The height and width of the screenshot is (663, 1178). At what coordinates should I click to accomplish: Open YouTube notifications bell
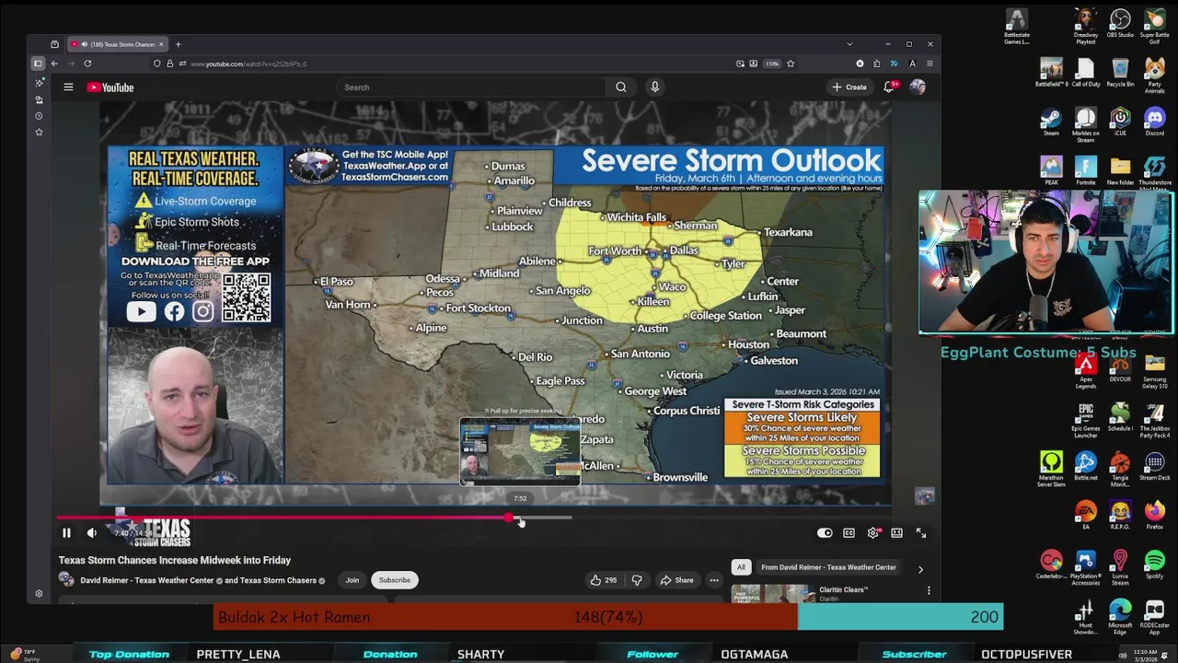click(x=890, y=87)
